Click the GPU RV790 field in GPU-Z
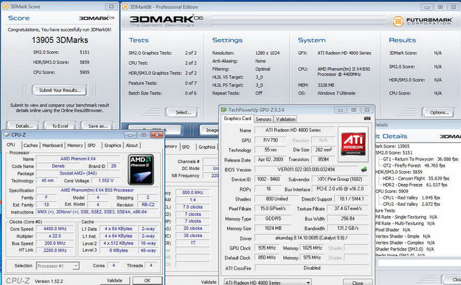Image resolution: width=461 pixels, height=285 pixels. tap(270, 140)
